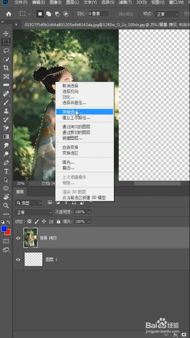190x338 pixels.
Task: Toggle lock position
Action: coord(44,221)
